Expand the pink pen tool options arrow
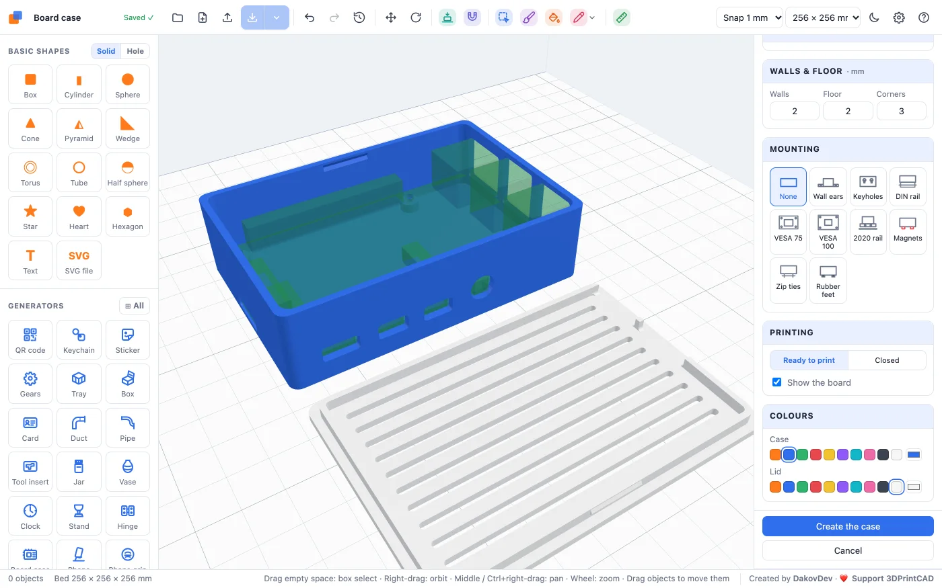 click(x=592, y=17)
